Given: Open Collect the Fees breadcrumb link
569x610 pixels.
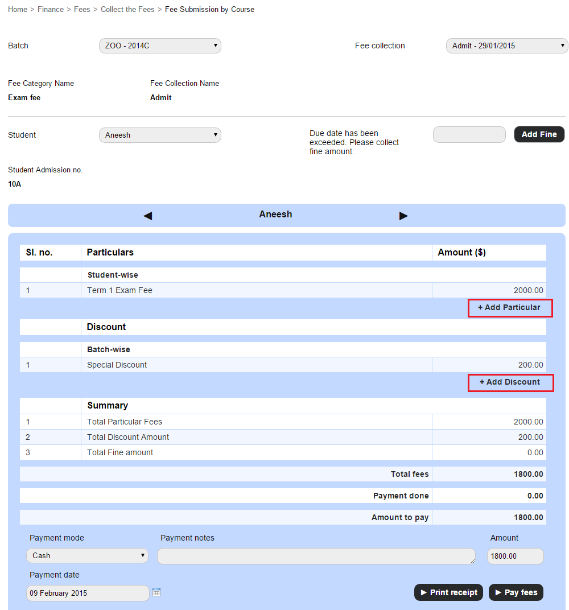Looking at the screenshot, I should pos(127,10).
